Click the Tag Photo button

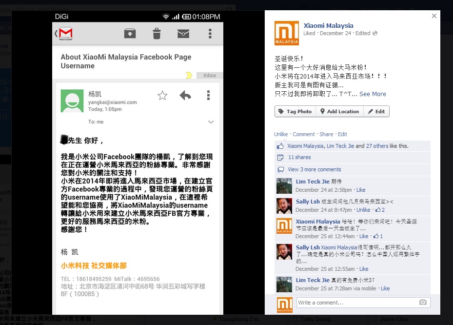pos(295,112)
